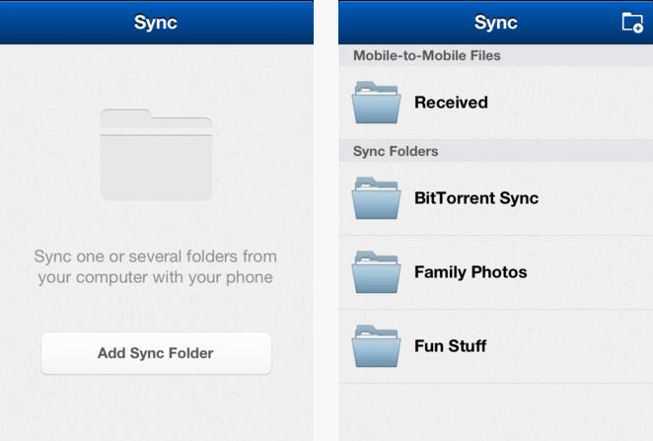Click the Sync Folders section header
The image size is (653, 441).
point(396,152)
